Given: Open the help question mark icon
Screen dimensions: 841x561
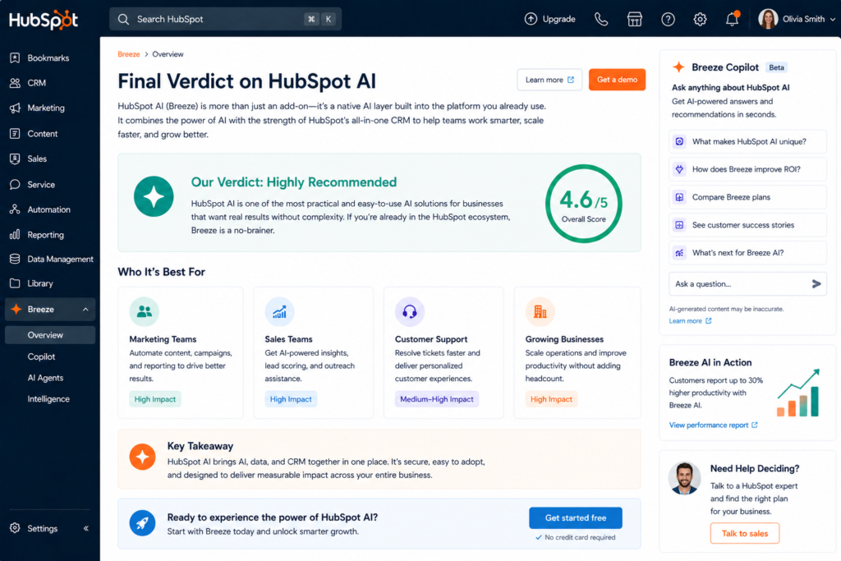Looking at the screenshot, I should tap(668, 20).
